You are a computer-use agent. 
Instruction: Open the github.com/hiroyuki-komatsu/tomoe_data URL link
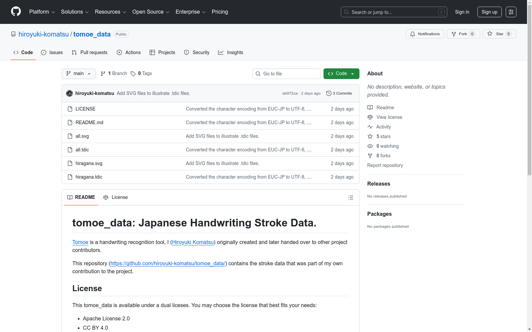point(168,264)
